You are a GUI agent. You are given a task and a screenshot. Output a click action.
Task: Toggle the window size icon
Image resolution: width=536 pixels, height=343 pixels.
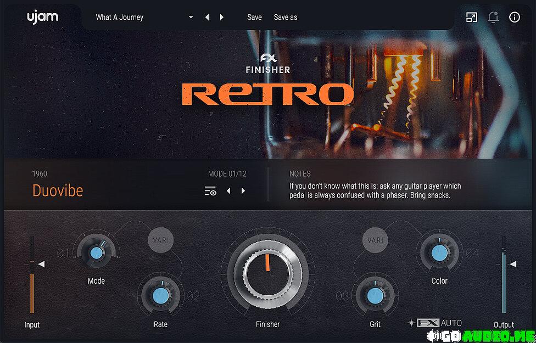pyautogui.click(x=472, y=17)
